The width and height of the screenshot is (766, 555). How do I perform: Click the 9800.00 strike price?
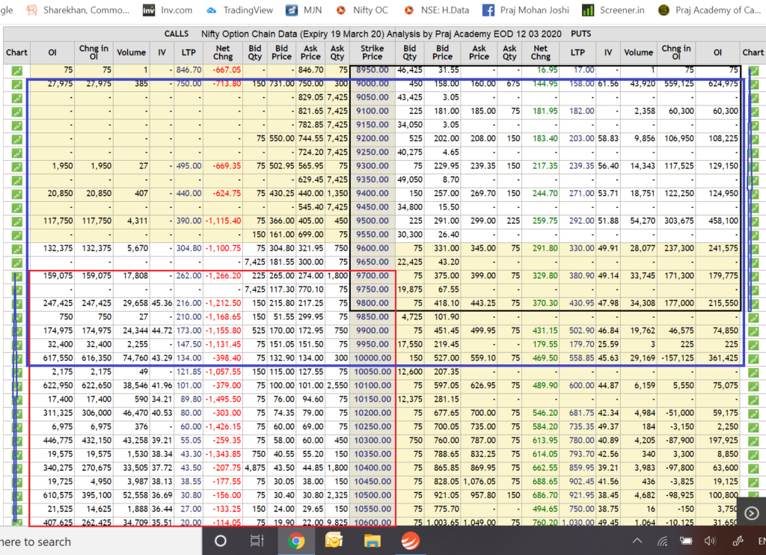[373, 304]
